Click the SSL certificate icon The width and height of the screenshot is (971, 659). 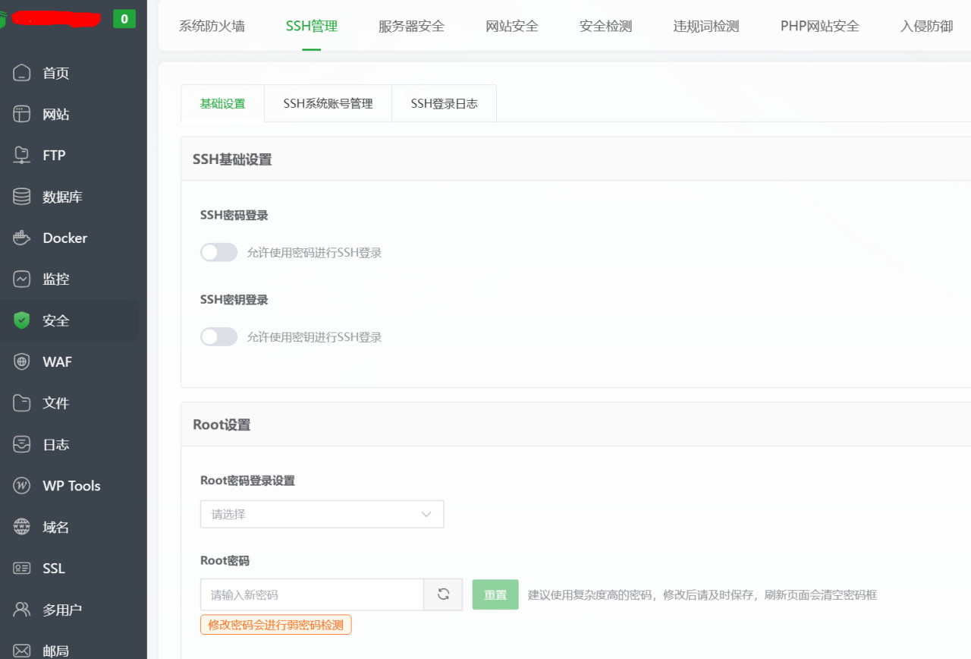click(22, 568)
